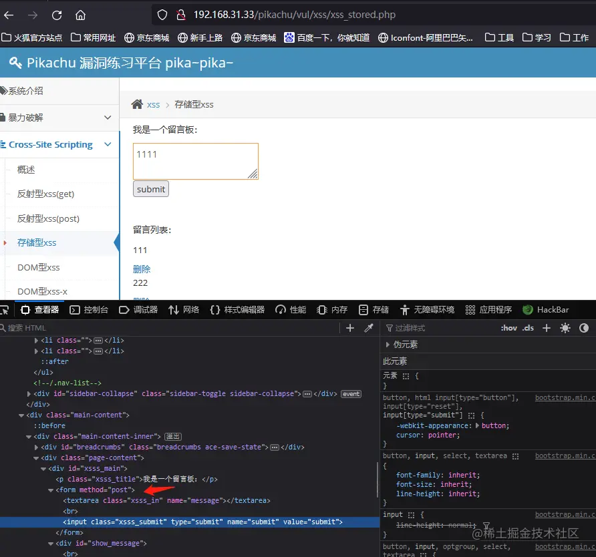Collapse the form method post node
This screenshot has width=596, height=557.
(x=52, y=490)
